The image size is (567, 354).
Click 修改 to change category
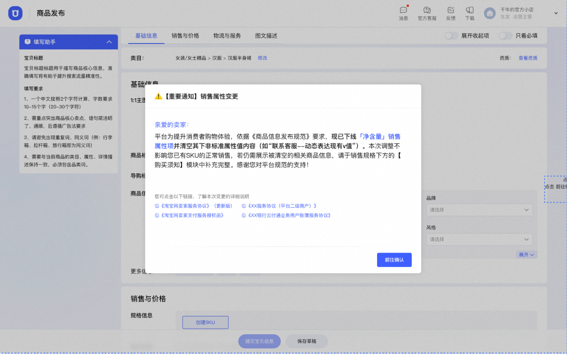pyautogui.click(x=263, y=58)
